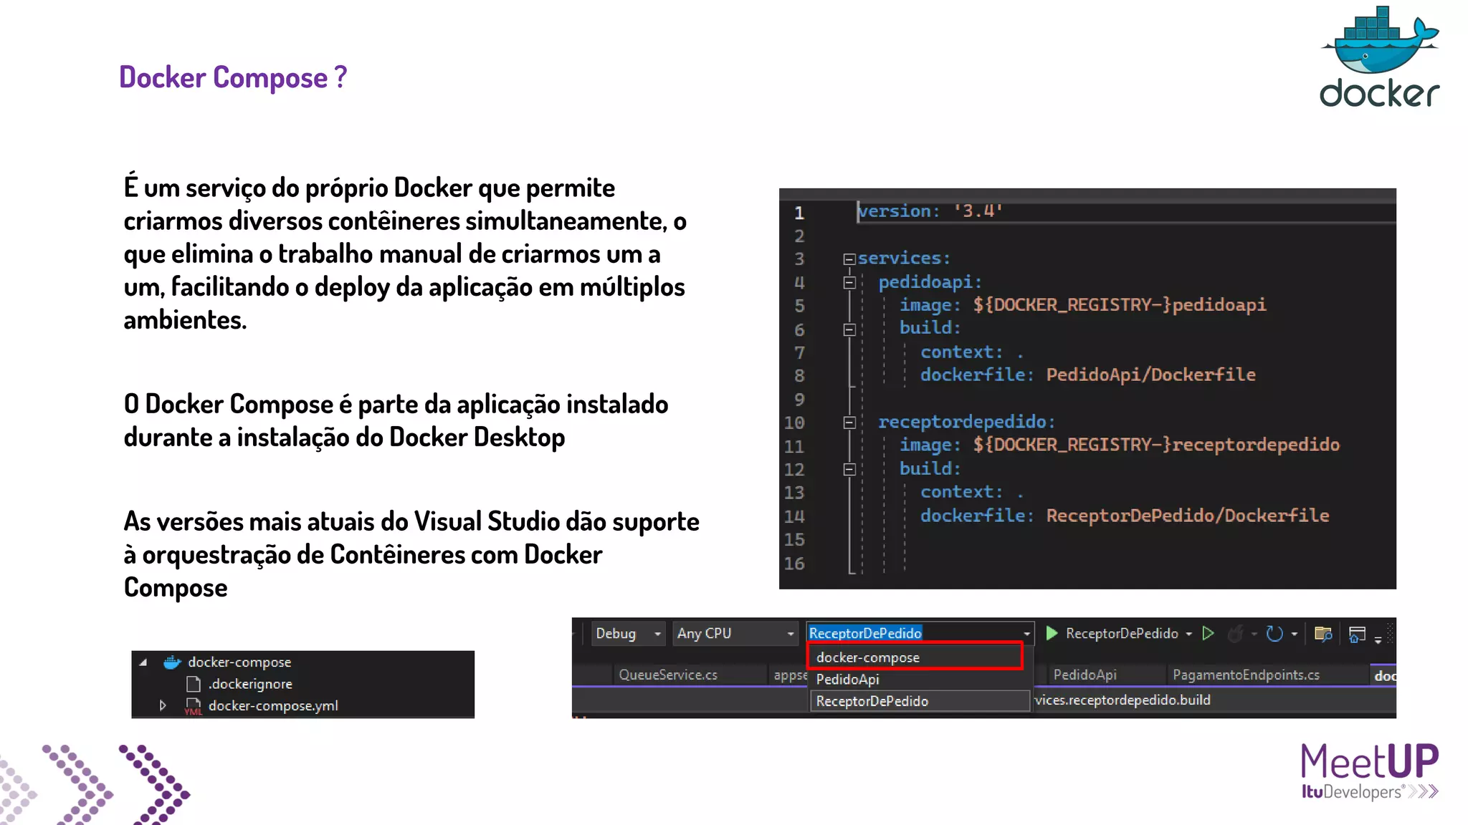Open the startup project combo box arrow
The image size is (1468, 825).
click(x=1026, y=634)
